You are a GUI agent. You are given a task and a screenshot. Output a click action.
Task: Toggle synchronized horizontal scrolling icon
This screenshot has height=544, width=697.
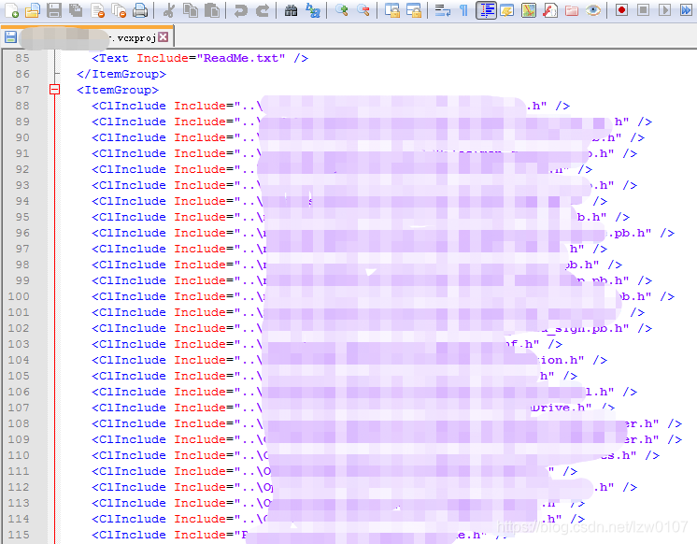pyautogui.click(x=414, y=9)
